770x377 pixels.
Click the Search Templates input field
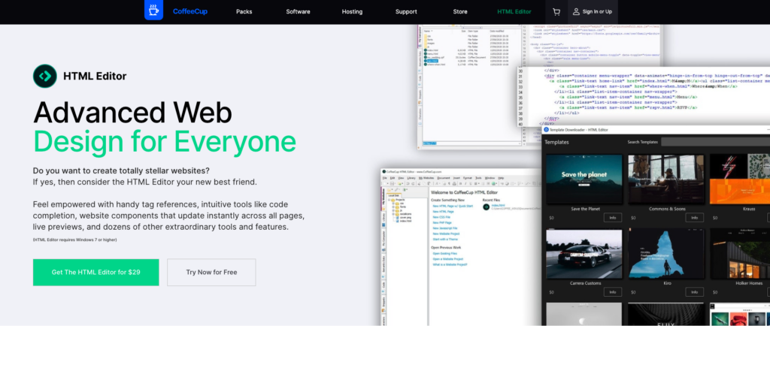[x=714, y=142]
